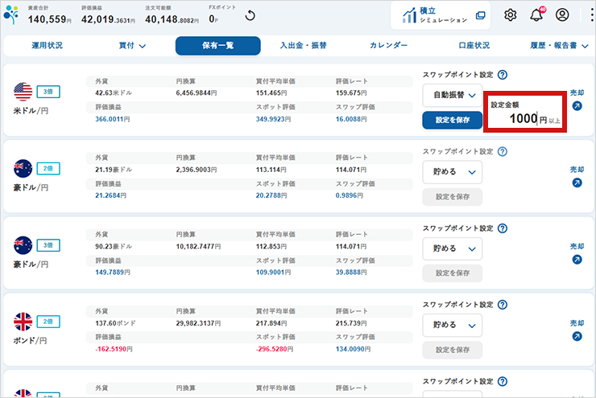Open the 貯める dropdown on 21.19豪ドル row
The image size is (596, 398).
click(x=453, y=172)
